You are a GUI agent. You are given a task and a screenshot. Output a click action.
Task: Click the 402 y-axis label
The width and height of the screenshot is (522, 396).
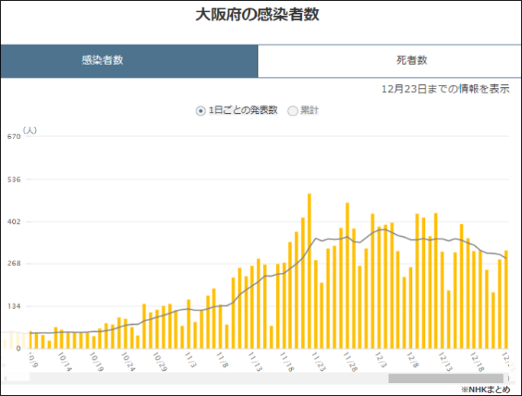(x=14, y=222)
